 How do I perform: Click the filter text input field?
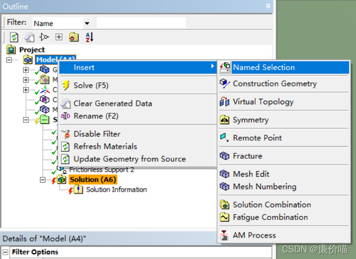141,22
